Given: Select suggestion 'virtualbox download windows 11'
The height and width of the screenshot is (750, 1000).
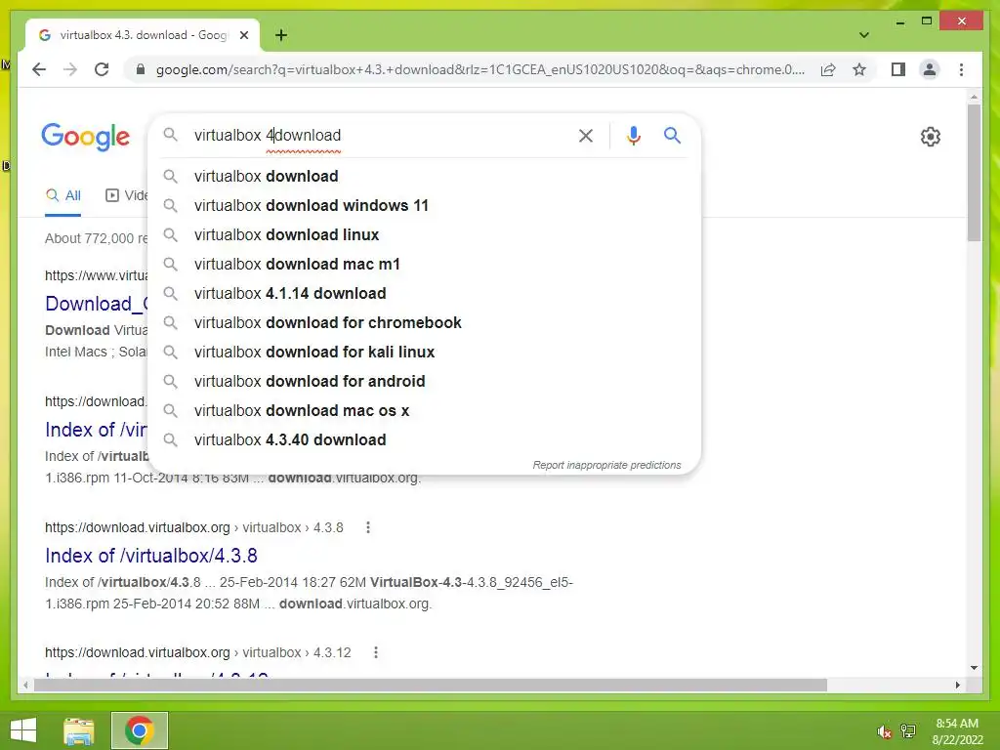Looking at the screenshot, I should (424, 205).
